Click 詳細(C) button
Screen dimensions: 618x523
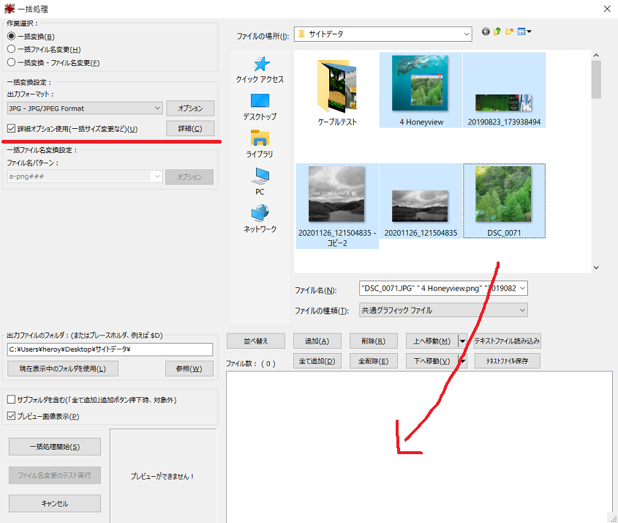coord(190,128)
